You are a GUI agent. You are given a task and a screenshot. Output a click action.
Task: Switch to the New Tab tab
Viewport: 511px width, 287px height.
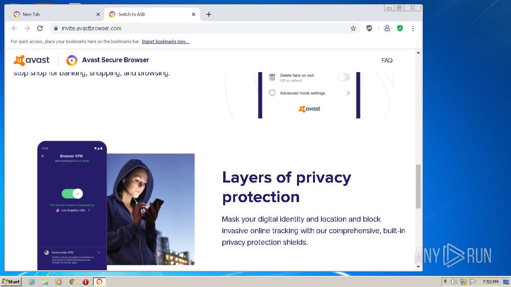[56, 14]
